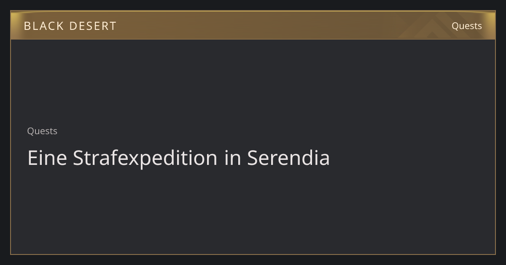Select the word Strafexpedition in the heading
Image resolution: width=506 pixels, height=265 pixels.
pyautogui.click(x=145, y=158)
